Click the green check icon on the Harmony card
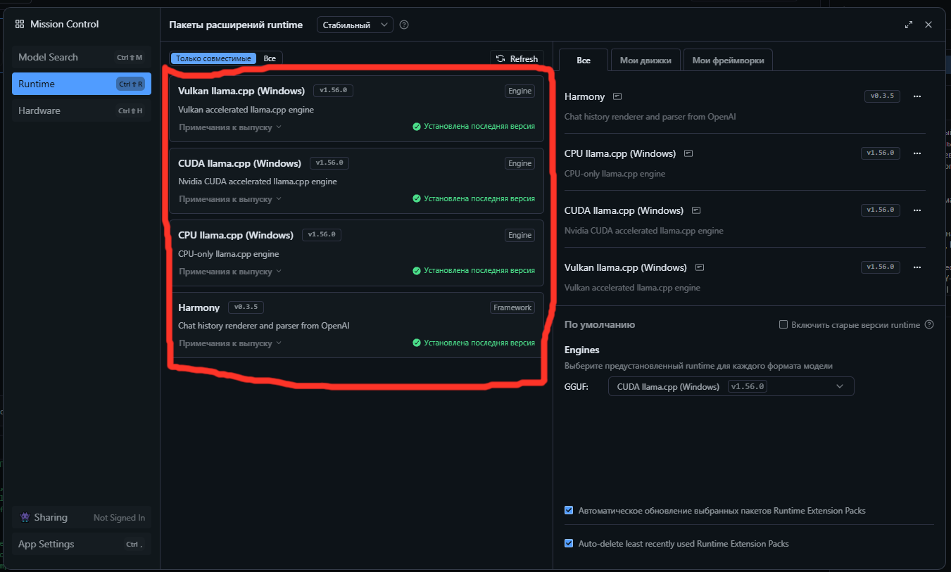This screenshot has height=572, width=951. click(x=417, y=343)
